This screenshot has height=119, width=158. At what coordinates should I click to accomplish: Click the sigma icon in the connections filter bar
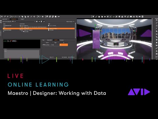(x=41, y=21)
